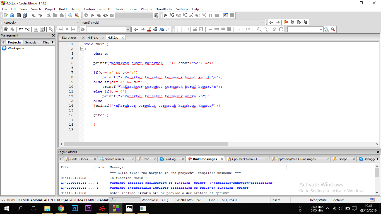
Task: Click the editor's horizontal scrollbar
Action: [146, 144]
